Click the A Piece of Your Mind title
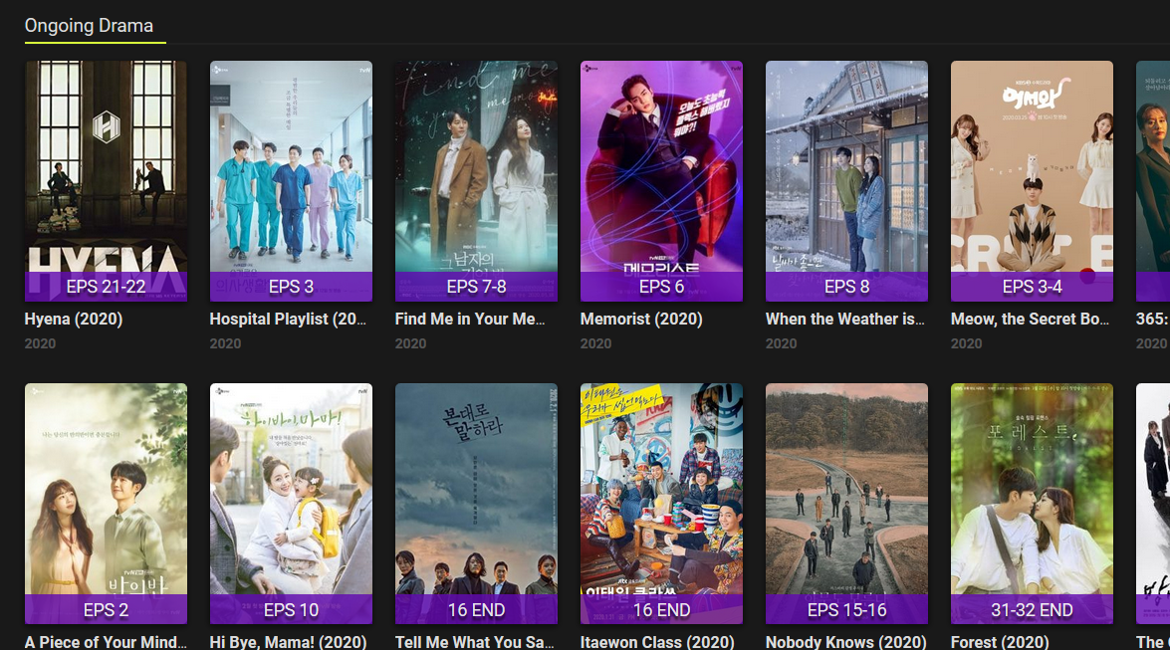Viewport: 1170px width, 650px height. tap(106, 642)
